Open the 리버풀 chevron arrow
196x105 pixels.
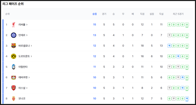coord(27,25)
